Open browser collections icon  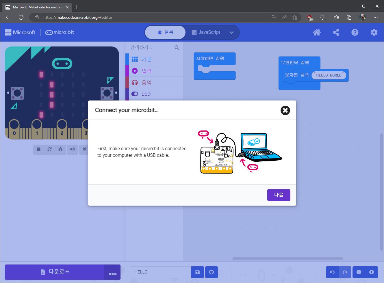click(x=349, y=17)
